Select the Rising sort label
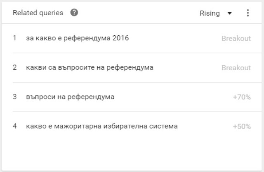The height and width of the screenshot is (172, 264). [210, 13]
